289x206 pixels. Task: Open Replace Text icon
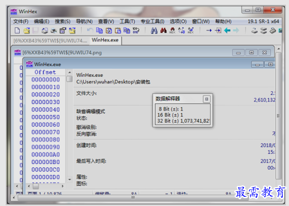click(x=182, y=30)
